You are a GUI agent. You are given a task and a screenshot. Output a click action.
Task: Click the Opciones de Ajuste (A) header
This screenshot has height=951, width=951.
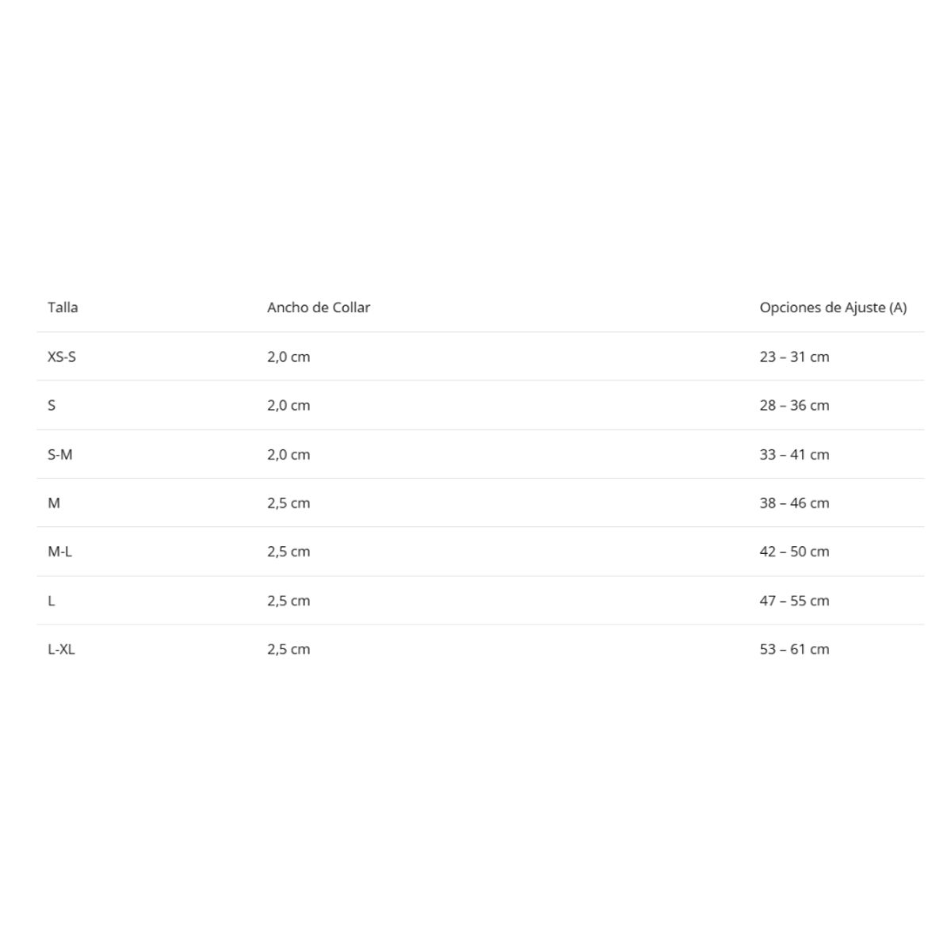833,307
